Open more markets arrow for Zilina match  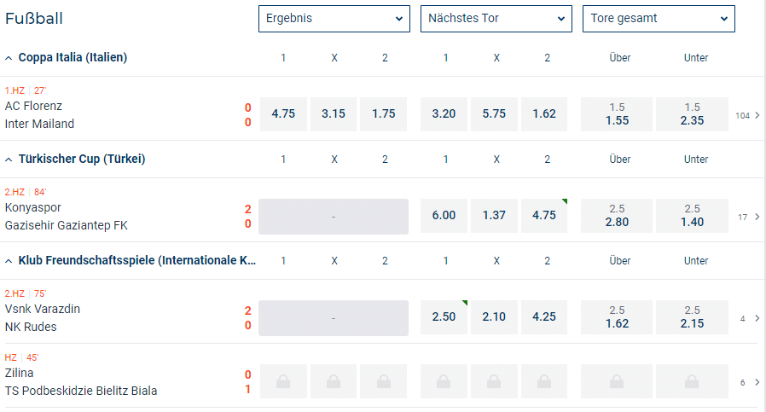point(757,382)
